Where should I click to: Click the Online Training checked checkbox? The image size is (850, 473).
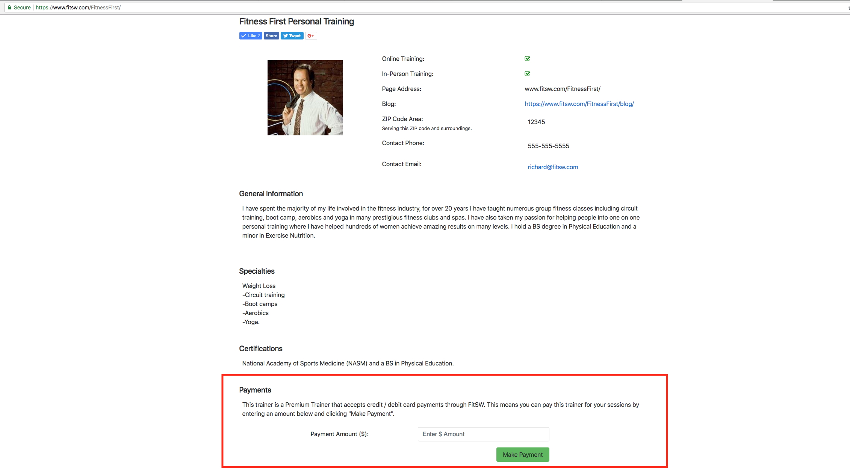[x=528, y=59]
